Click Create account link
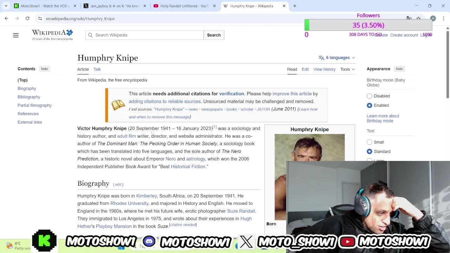 (x=404, y=35)
